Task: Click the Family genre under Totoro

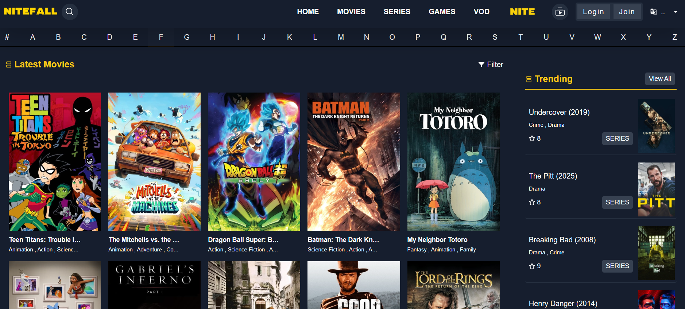Action: click(468, 250)
